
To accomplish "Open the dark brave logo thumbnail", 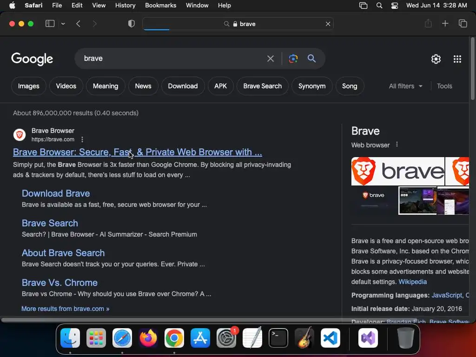I will [x=375, y=201].
